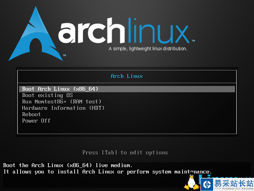Click the 'It allows you to install Arch Linux' line
The width and height of the screenshot is (254, 191).
click(108, 172)
